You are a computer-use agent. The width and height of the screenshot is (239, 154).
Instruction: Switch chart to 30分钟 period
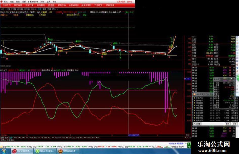(x=27, y=9)
